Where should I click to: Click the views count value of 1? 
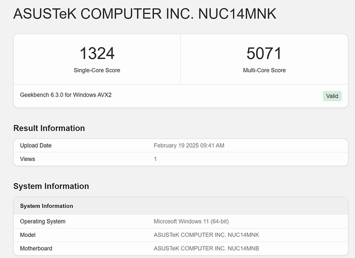pyautogui.click(x=155, y=159)
